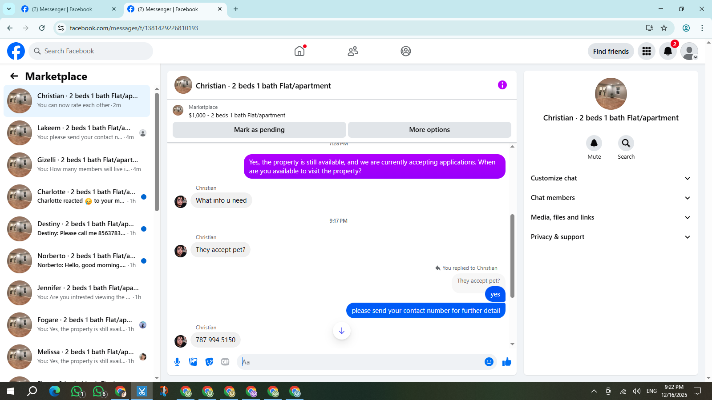
Task: Open the Windows notification center
Action: [698, 391]
